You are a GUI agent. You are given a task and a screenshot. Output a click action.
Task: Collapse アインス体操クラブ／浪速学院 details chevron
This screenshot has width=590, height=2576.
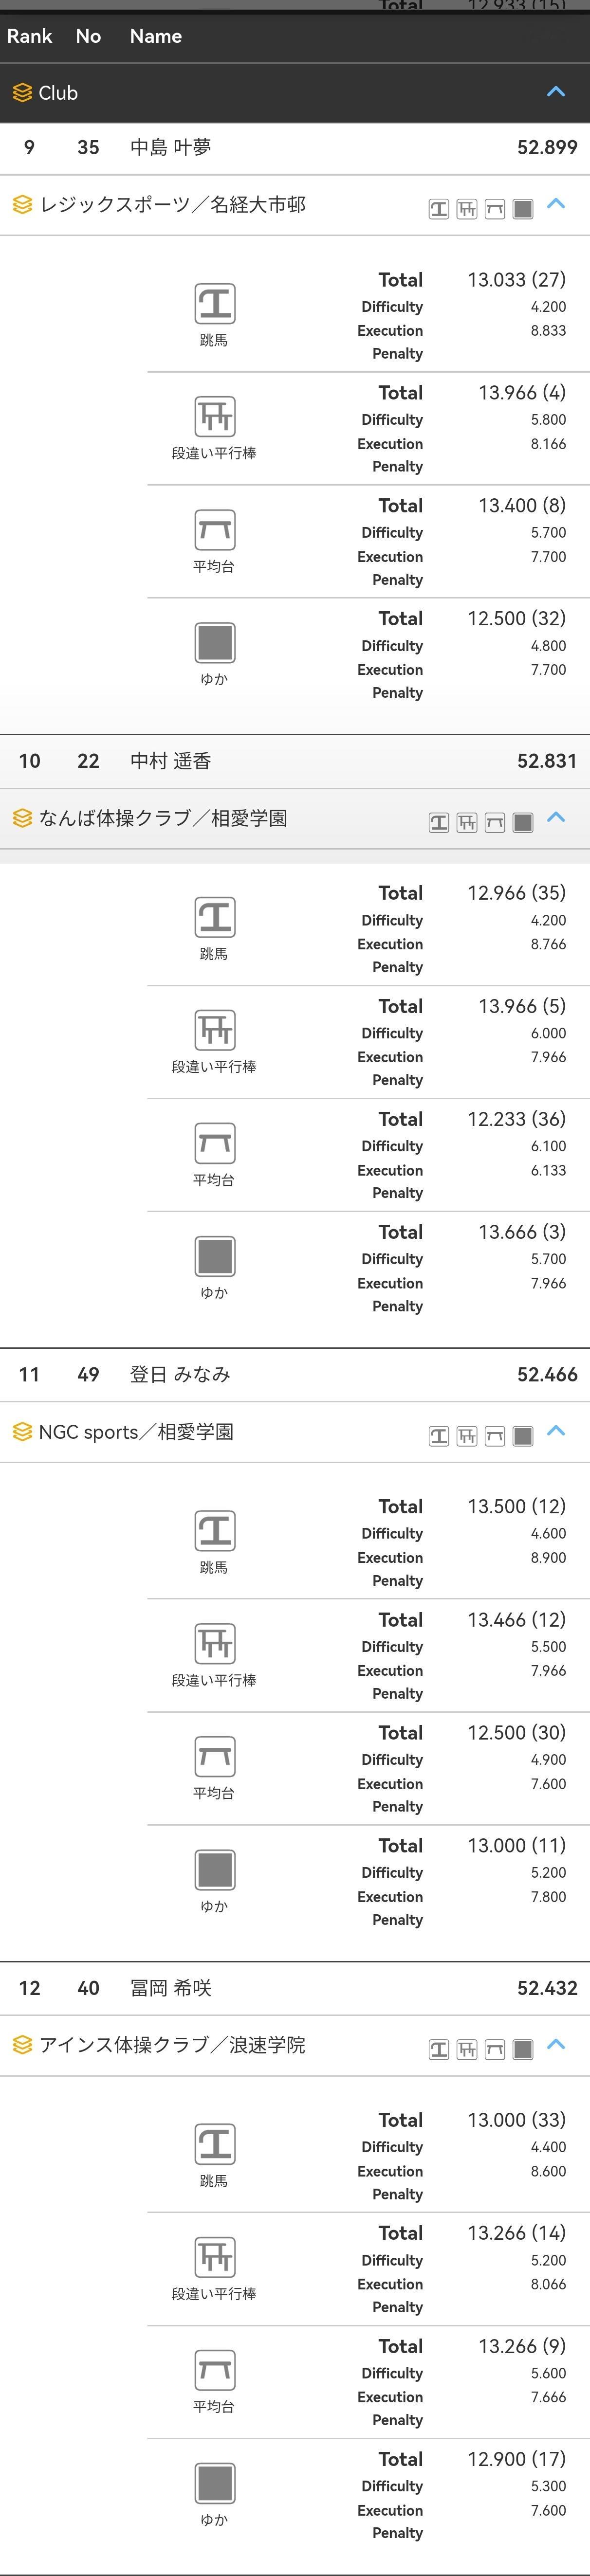tap(556, 2045)
